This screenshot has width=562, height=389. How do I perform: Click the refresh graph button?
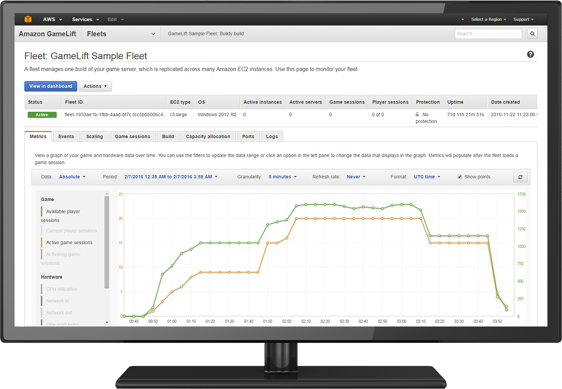click(520, 177)
